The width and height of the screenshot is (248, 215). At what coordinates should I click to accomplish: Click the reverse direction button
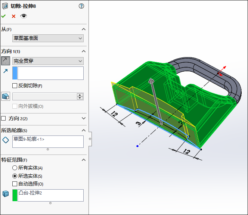(x=6, y=61)
